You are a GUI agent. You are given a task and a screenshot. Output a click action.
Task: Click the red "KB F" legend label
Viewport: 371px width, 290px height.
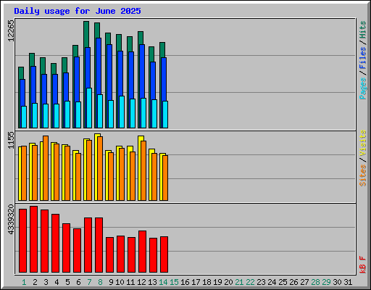click(363, 265)
